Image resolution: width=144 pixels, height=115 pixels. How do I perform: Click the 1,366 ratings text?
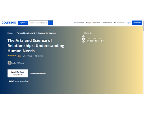pos(27,56)
